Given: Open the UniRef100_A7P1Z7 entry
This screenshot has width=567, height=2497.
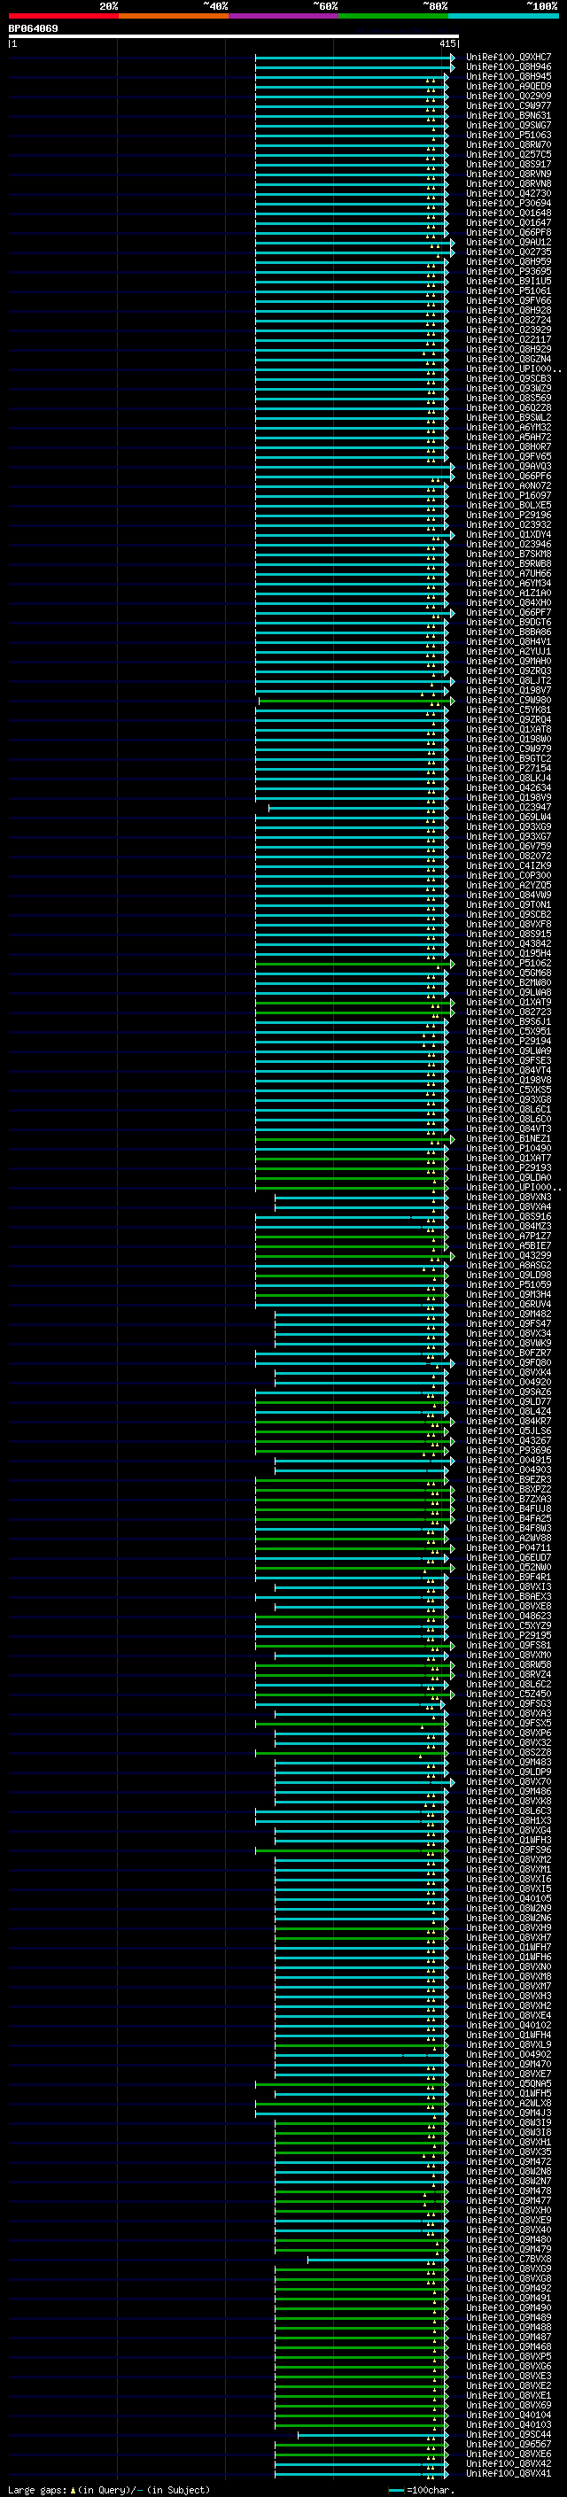Looking at the screenshot, I should [x=509, y=1236].
